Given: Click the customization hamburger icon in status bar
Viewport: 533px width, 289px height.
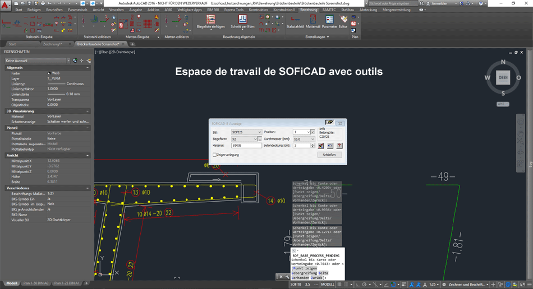Looking at the screenshot, I should 530,285.
